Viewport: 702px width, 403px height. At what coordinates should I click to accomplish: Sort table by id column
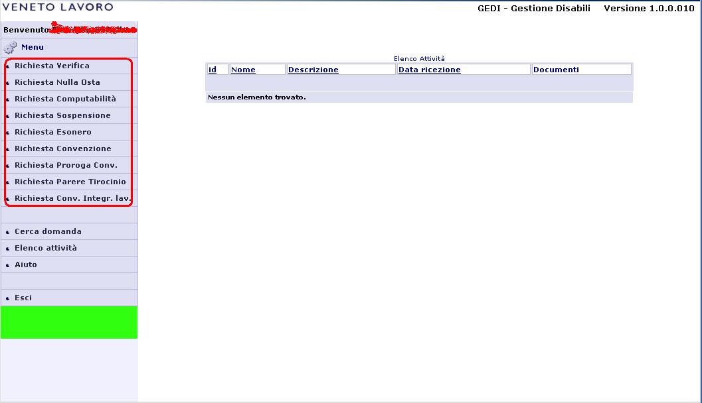click(213, 70)
